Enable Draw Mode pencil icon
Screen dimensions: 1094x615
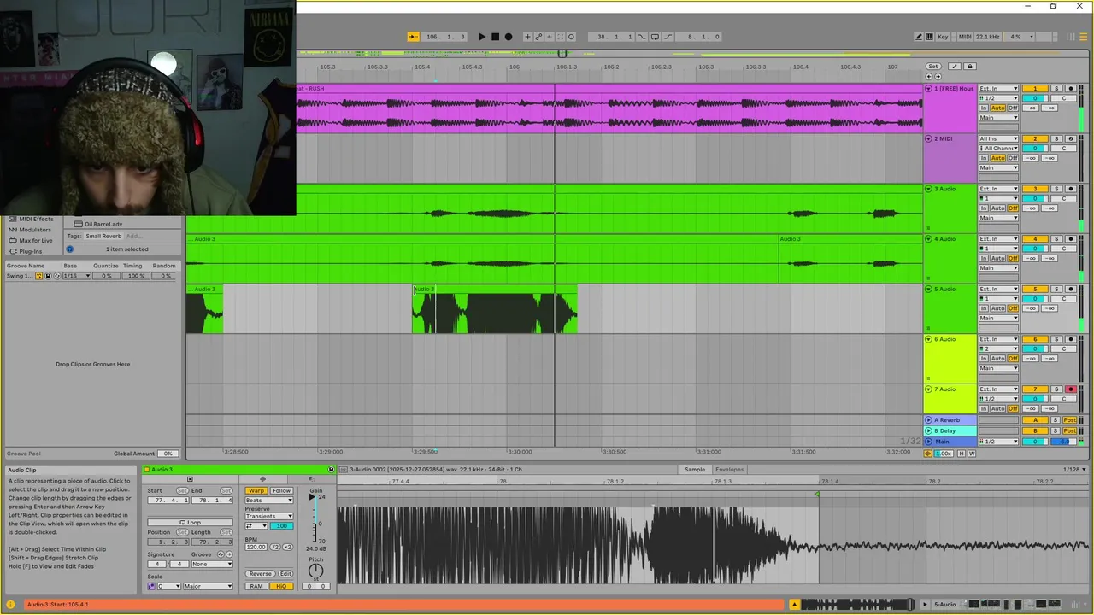click(x=919, y=37)
